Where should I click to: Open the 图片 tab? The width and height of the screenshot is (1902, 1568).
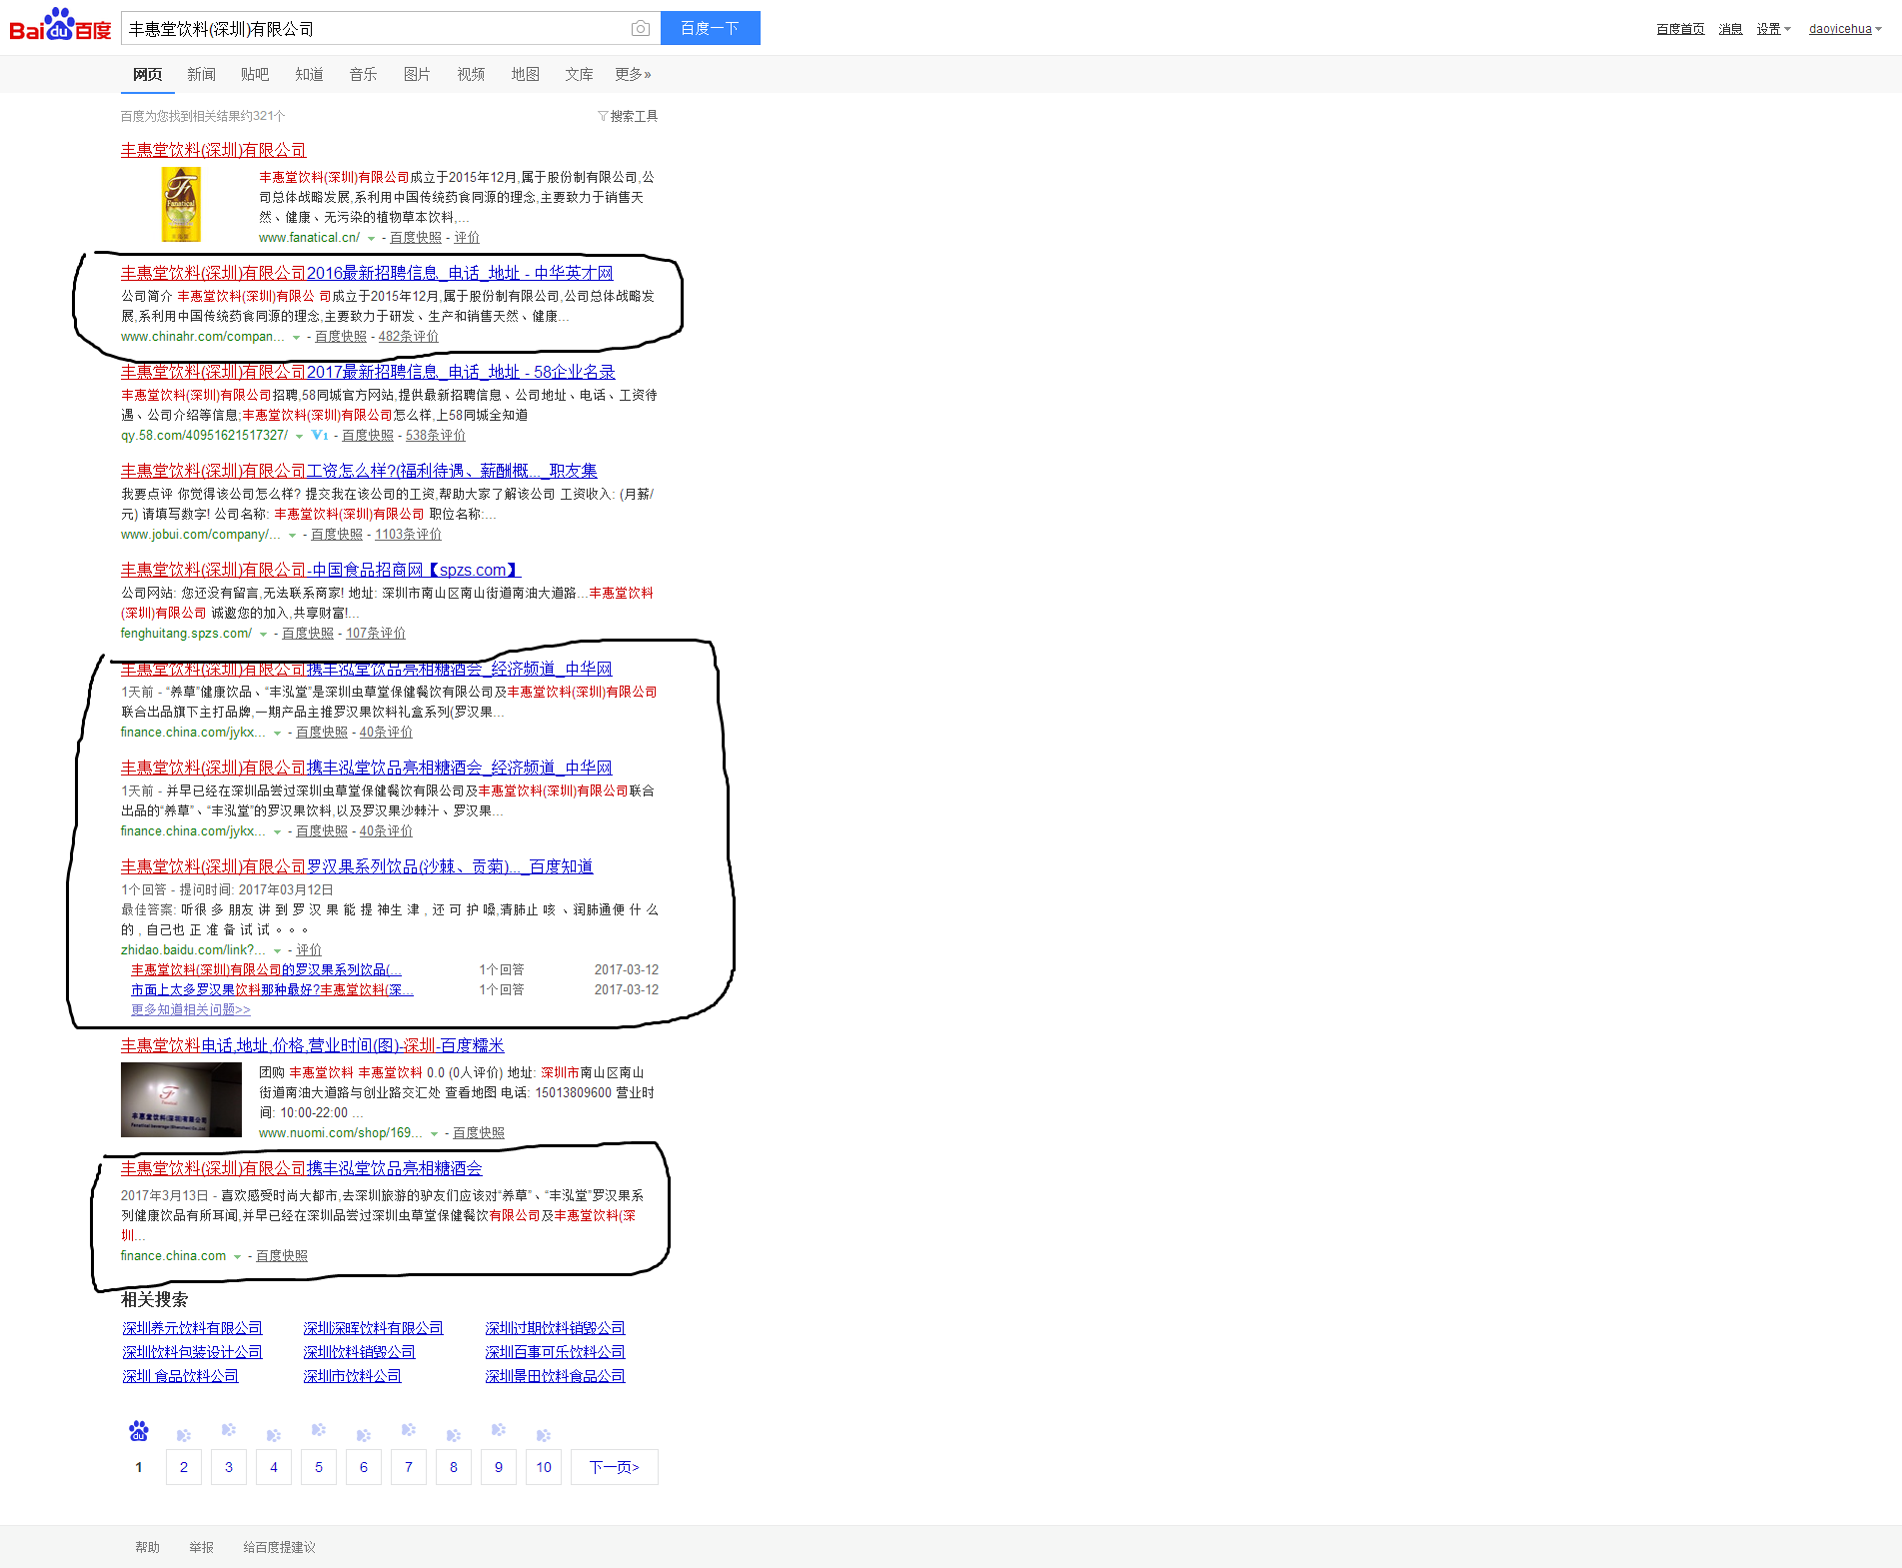point(417,74)
